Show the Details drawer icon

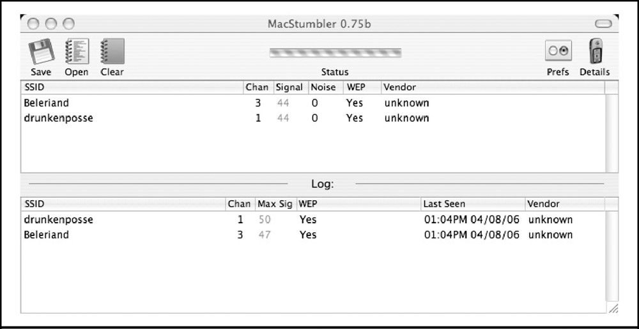pyautogui.click(x=595, y=51)
